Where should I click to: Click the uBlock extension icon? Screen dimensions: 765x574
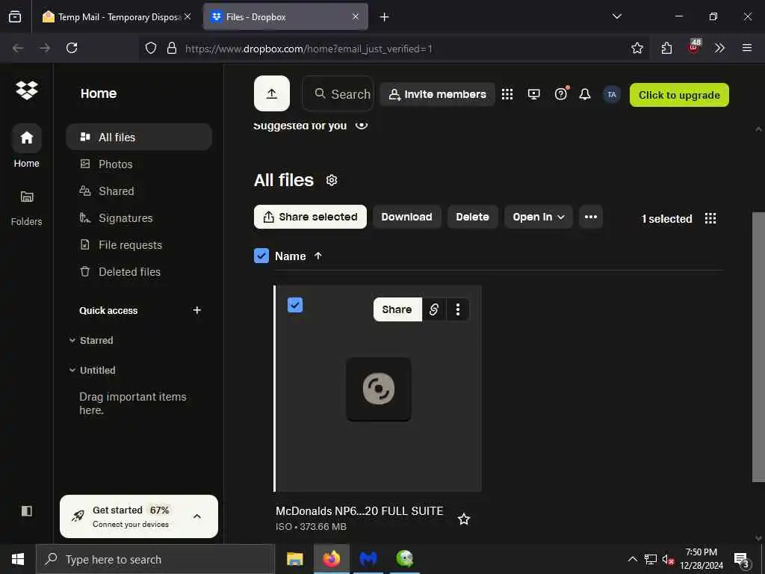click(x=694, y=47)
